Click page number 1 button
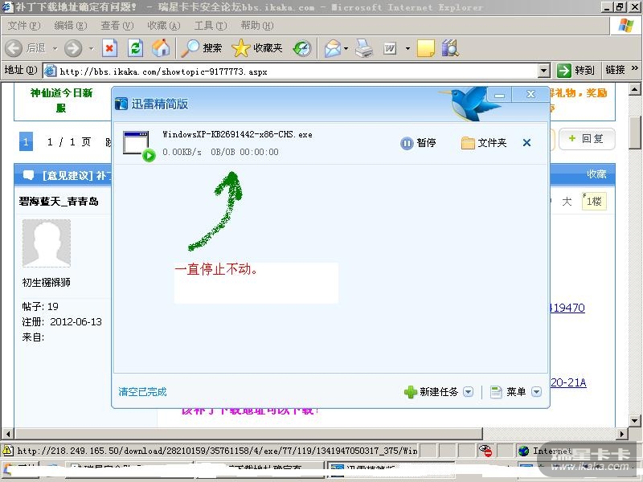 point(26,142)
